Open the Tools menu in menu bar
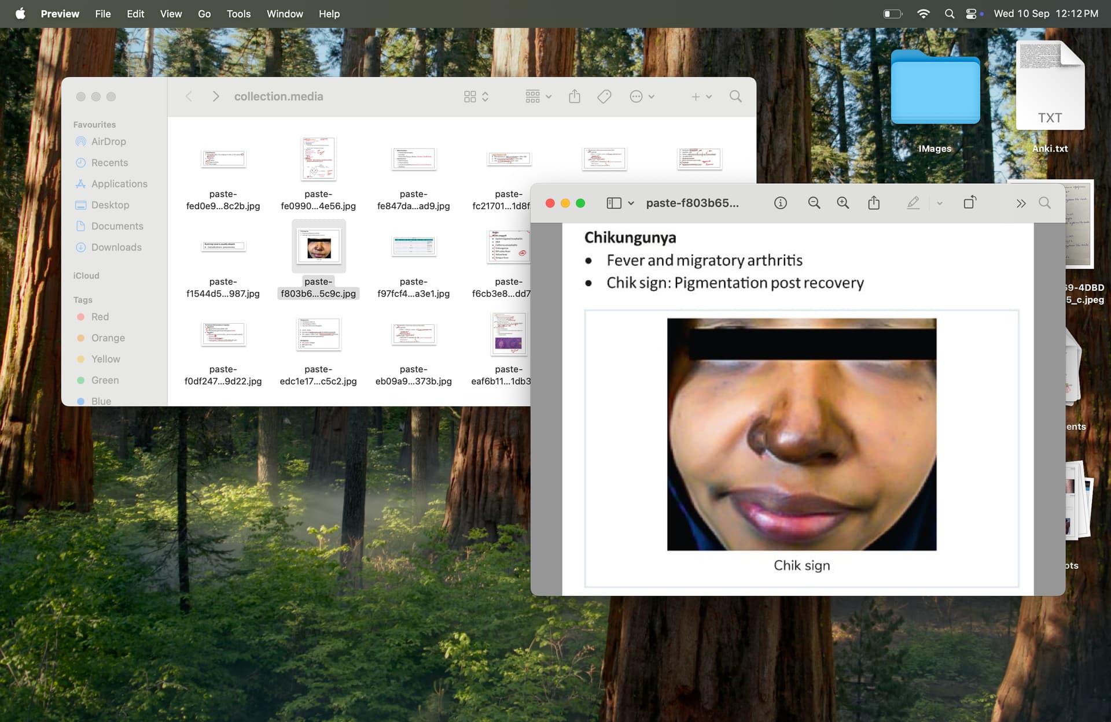Screen dimensions: 1111x722 click(x=238, y=13)
